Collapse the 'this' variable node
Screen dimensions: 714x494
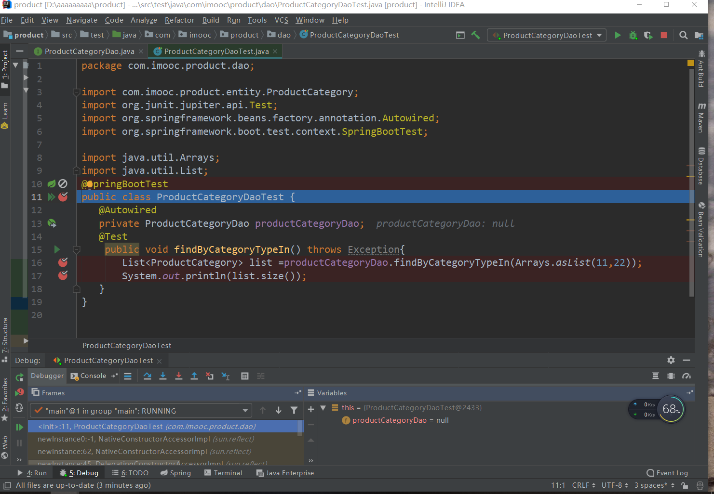coord(323,408)
